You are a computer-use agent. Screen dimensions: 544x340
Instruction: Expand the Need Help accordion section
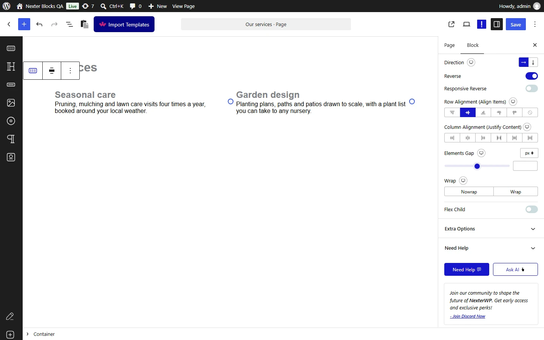tap(491, 248)
